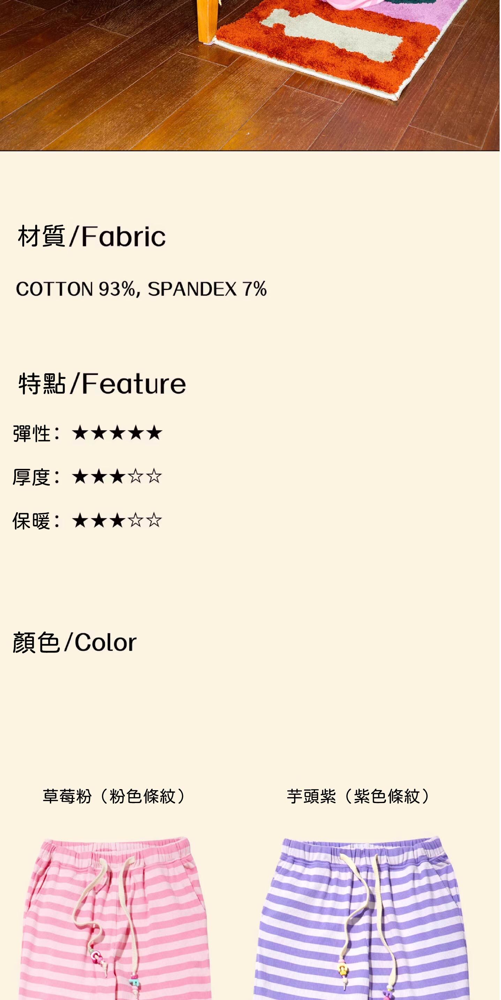501x1000 pixels.
Task: Click the COTTON 93%, SPANDEX 7% text
Action: [x=141, y=289]
